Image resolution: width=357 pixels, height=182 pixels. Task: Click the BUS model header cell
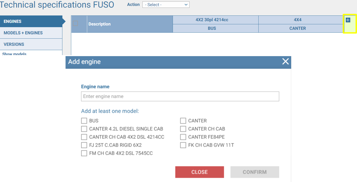point(216,28)
